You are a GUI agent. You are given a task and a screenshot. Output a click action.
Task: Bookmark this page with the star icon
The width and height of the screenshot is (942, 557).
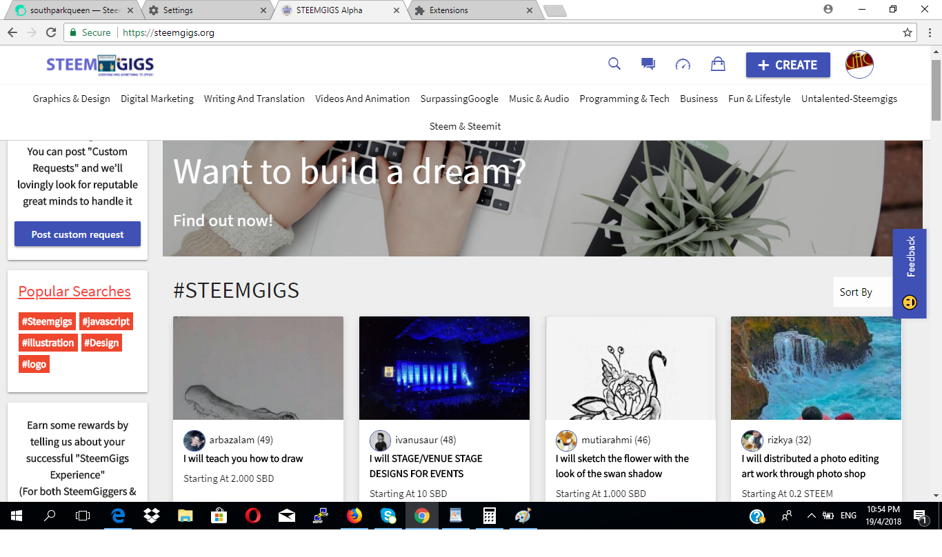click(x=908, y=32)
